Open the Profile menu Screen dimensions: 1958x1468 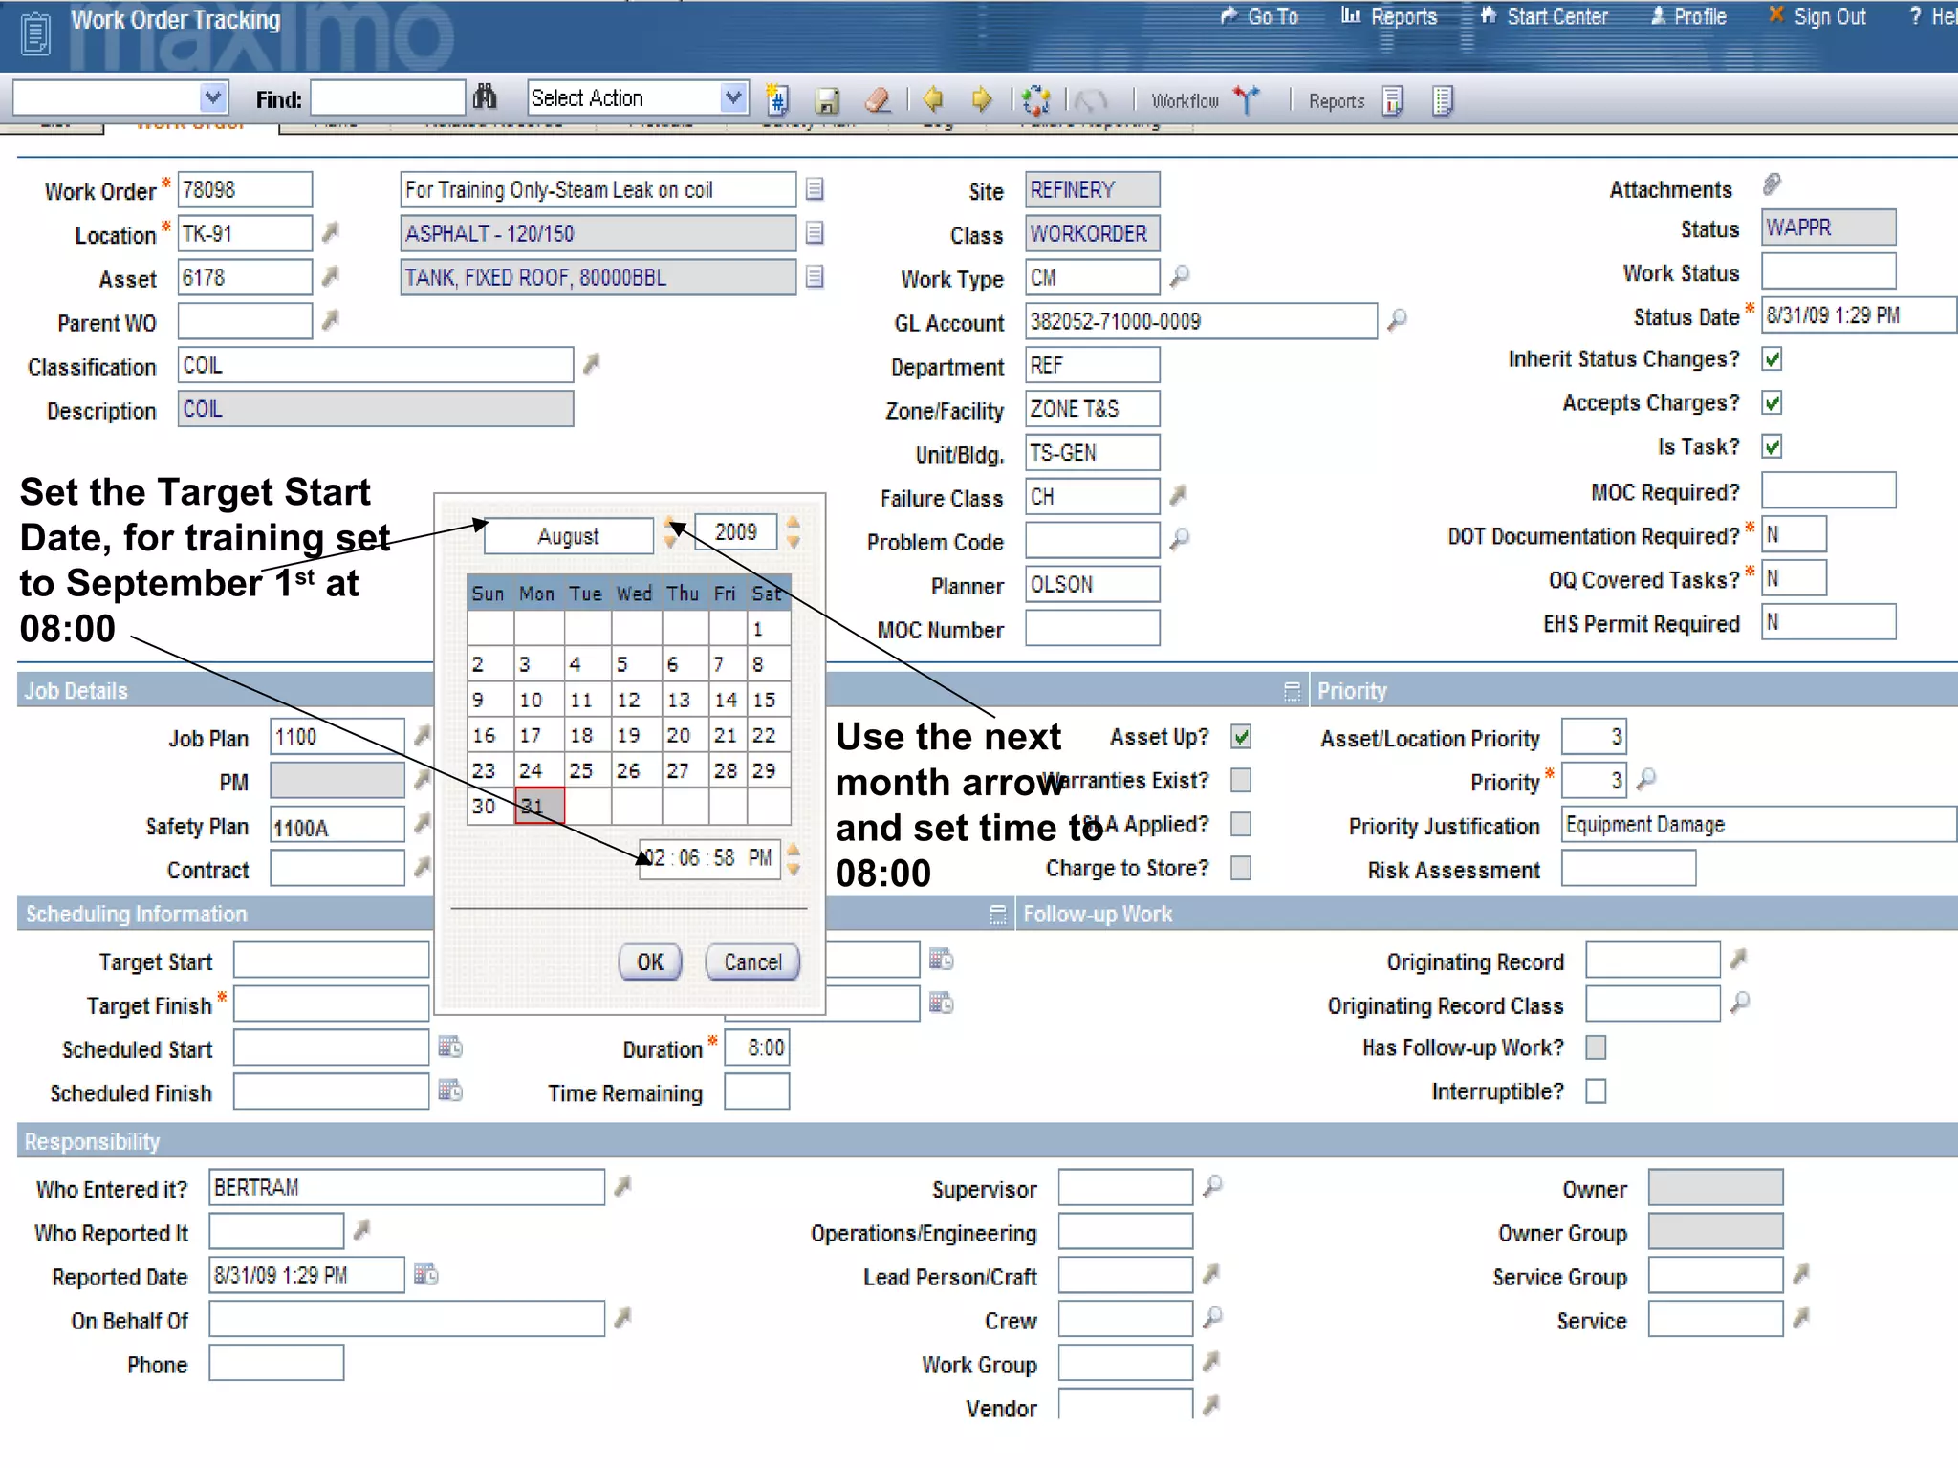tap(1688, 17)
